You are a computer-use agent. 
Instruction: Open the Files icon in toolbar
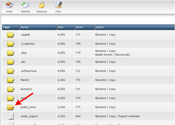(58, 5)
